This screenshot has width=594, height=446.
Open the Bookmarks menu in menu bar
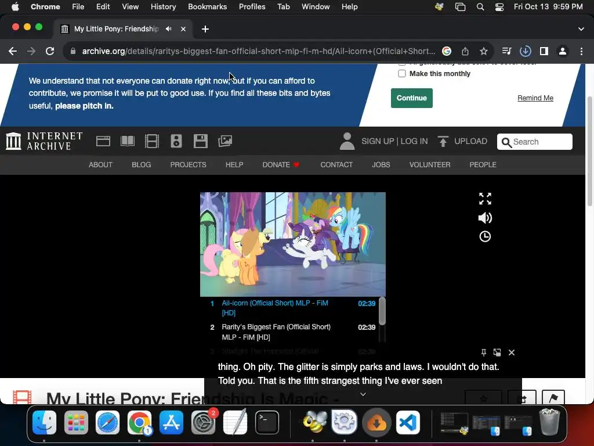pos(207,7)
